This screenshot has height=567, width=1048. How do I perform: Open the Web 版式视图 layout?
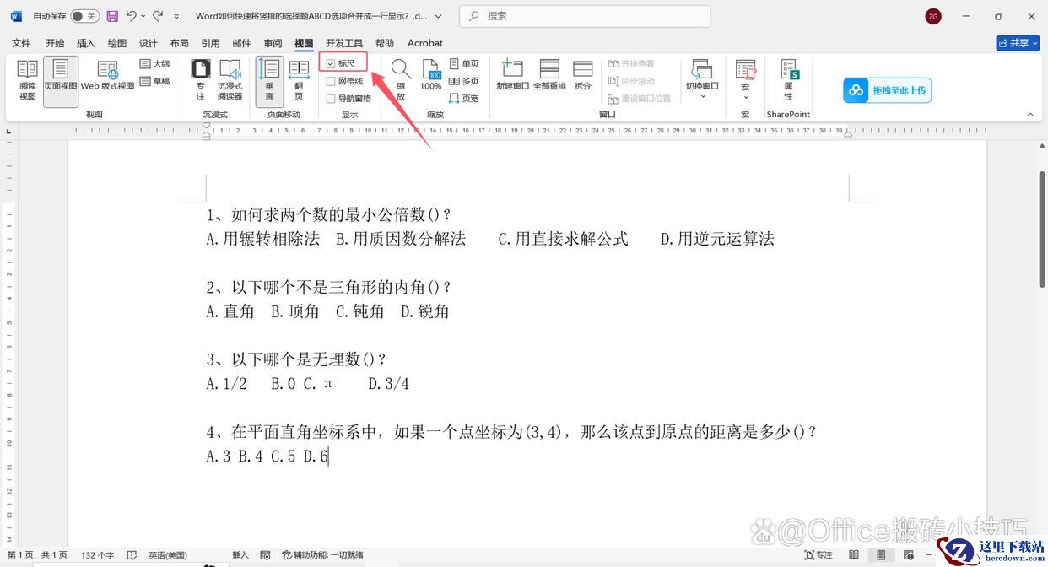pos(107,76)
